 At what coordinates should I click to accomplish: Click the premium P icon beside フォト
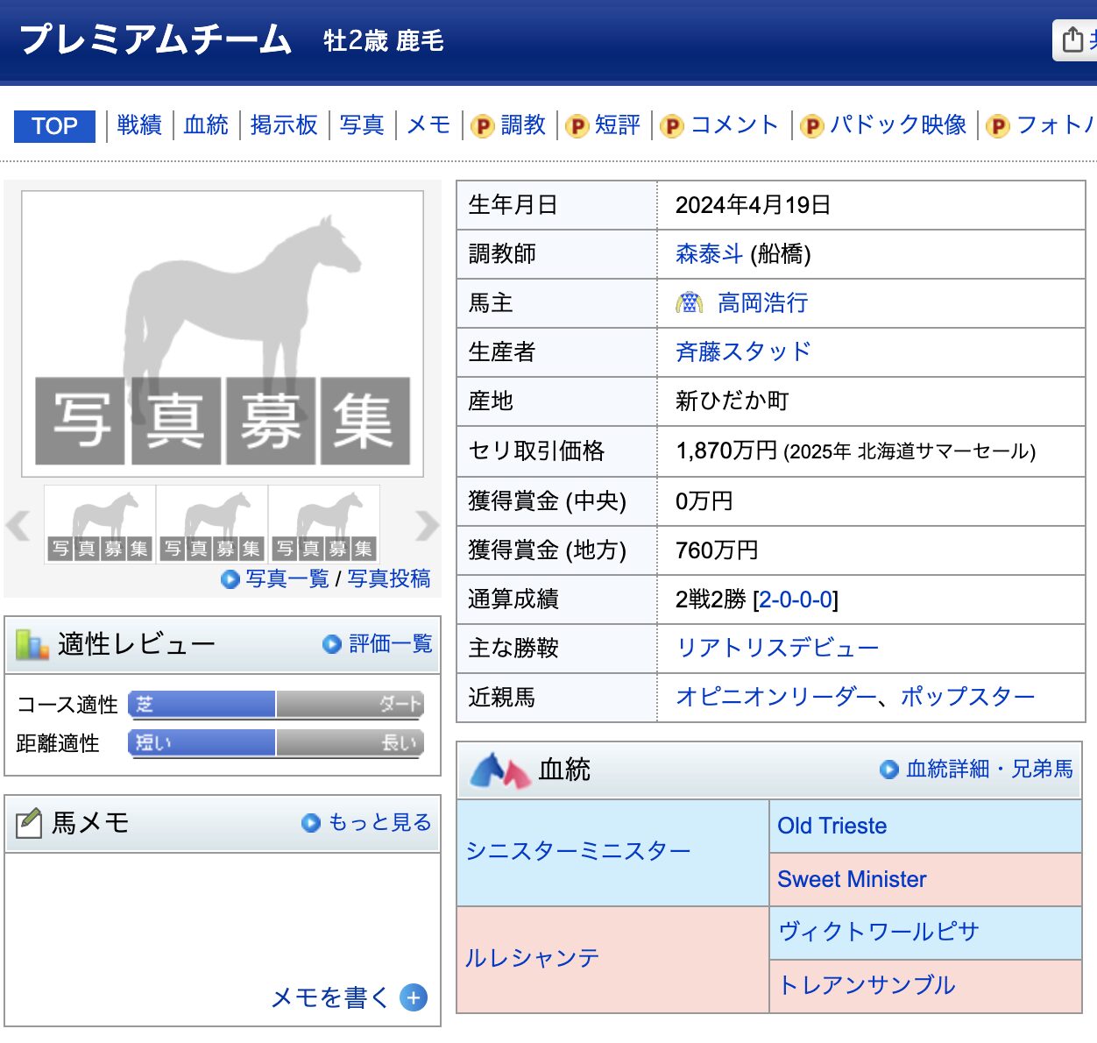998,126
